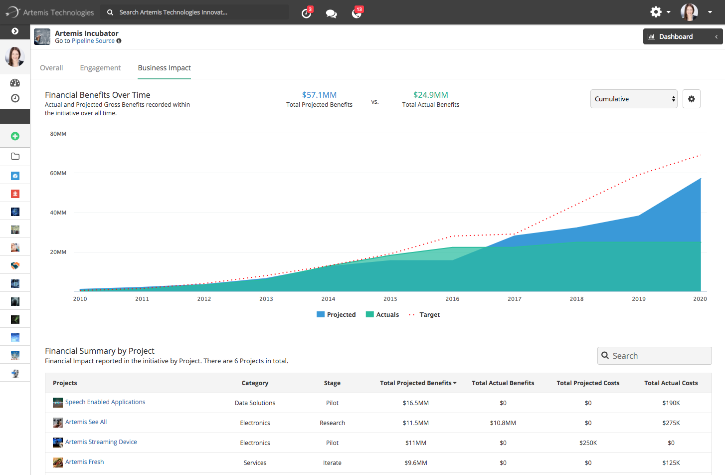
Task: Expand the settings gear dropdown caret
Action: pyautogui.click(x=668, y=12)
